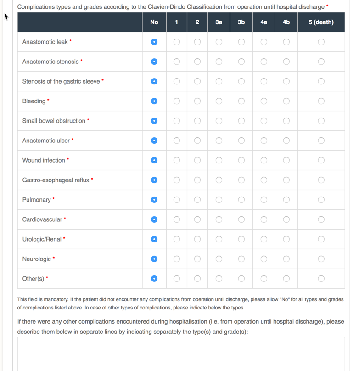Choose No for Other(s) complications

[x=154, y=279]
